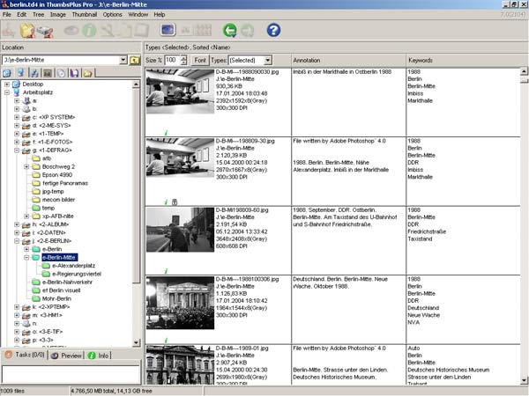
Task: Click the Font button
Action: 201,59
